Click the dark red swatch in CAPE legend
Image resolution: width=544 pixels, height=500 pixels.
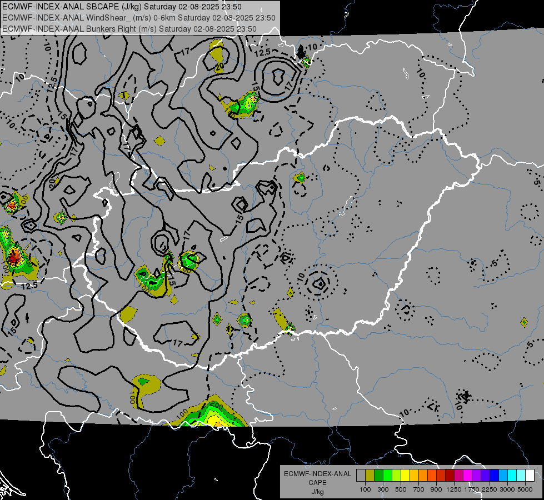450,476
